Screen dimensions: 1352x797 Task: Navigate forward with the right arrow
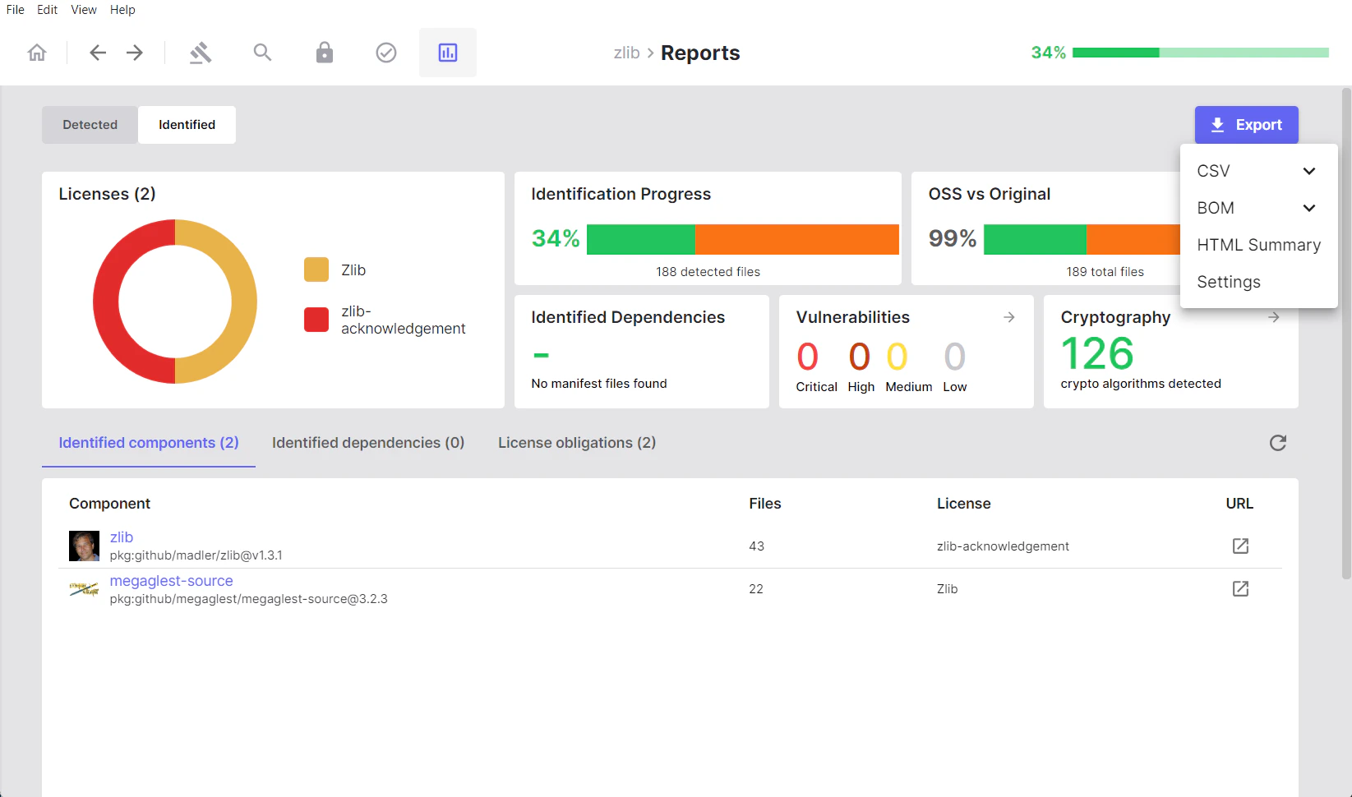[135, 53]
